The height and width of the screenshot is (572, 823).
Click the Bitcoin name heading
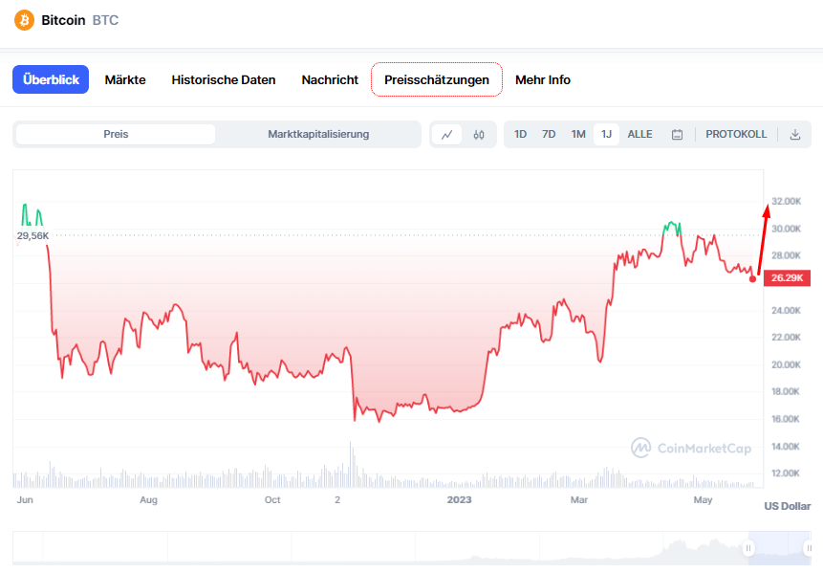coord(63,20)
